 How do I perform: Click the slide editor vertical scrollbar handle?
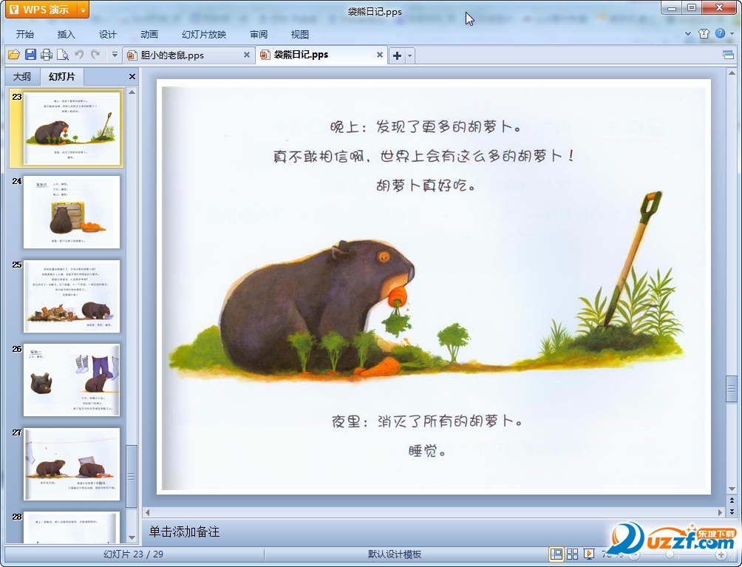[x=732, y=389]
